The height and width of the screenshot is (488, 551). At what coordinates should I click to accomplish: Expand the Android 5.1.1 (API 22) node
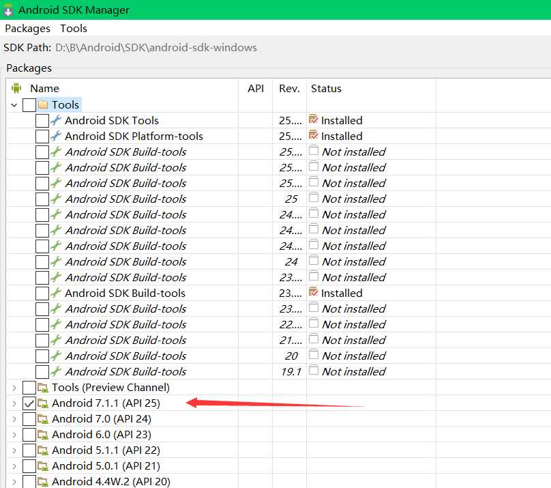pyautogui.click(x=14, y=450)
